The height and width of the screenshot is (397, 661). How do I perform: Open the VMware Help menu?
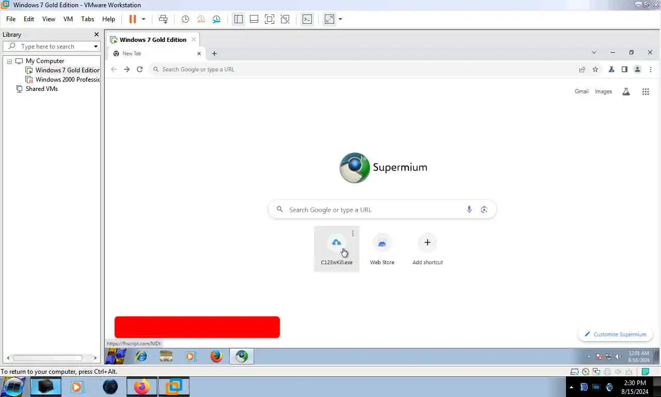click(x=108, y=19)
